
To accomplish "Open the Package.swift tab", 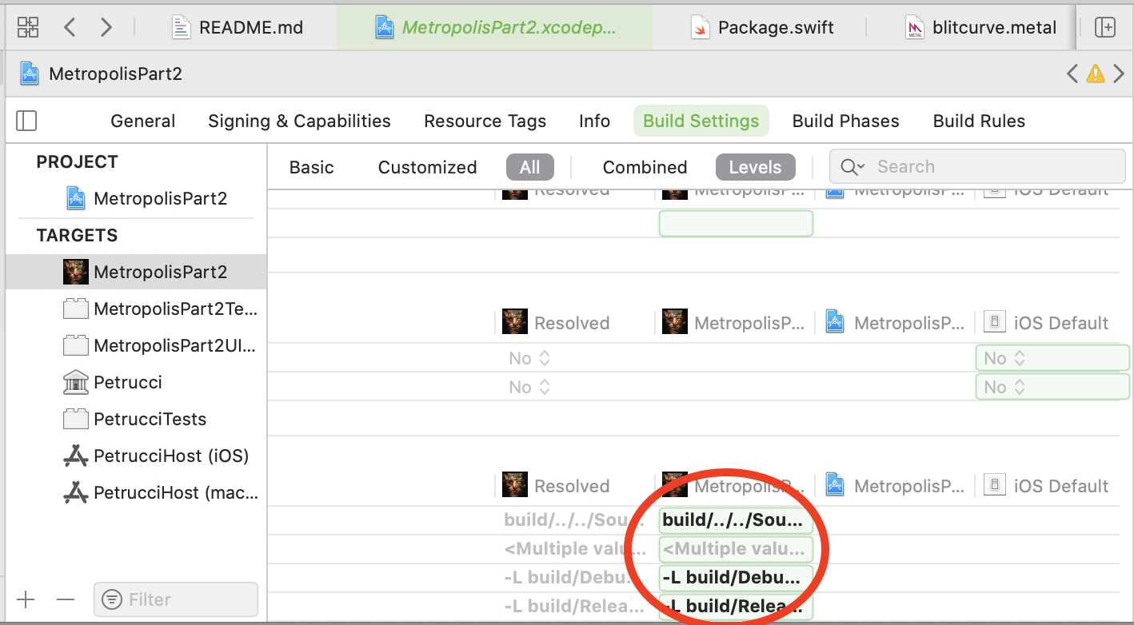I will tap(762, 27).
